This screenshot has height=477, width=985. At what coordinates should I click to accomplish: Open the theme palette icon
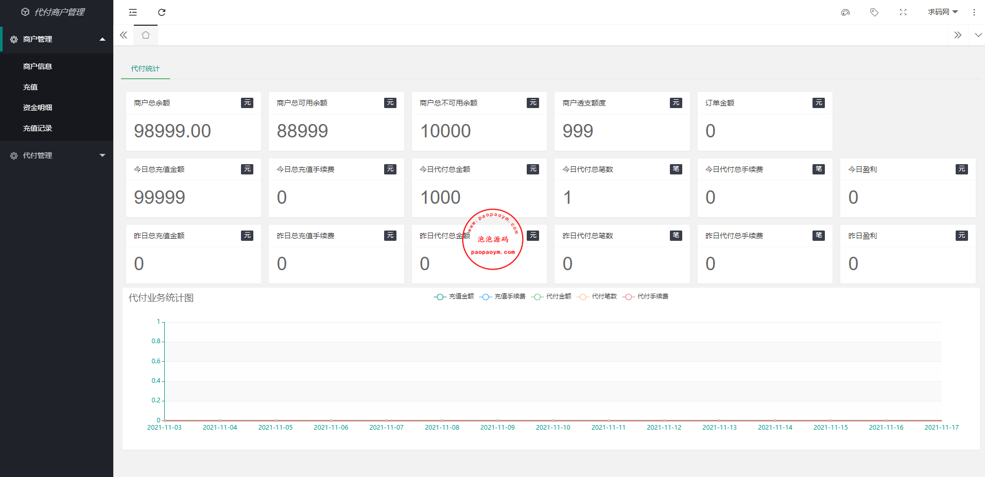(845, 12)
